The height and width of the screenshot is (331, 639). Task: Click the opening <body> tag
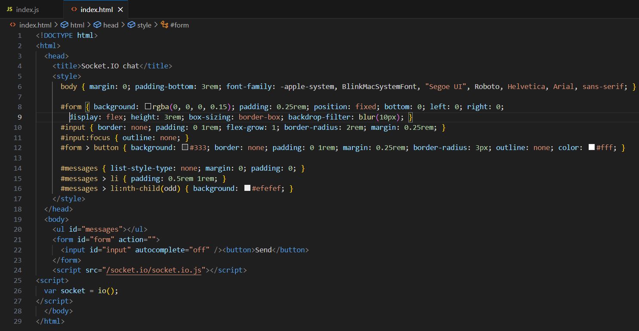click(x=56, y=219)
